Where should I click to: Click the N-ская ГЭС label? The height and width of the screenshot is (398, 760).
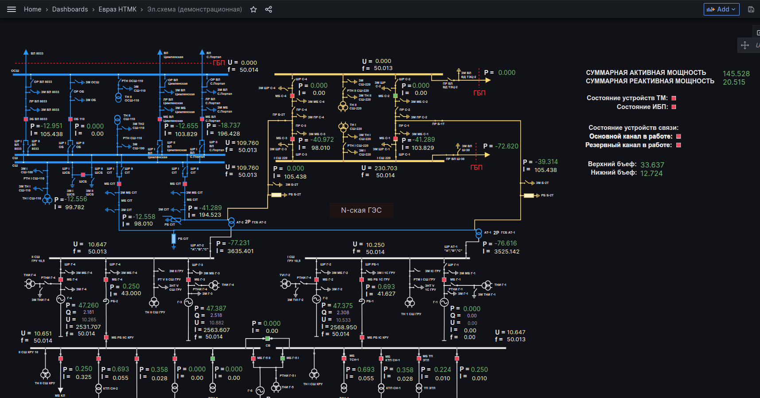(x=361, y=210)
